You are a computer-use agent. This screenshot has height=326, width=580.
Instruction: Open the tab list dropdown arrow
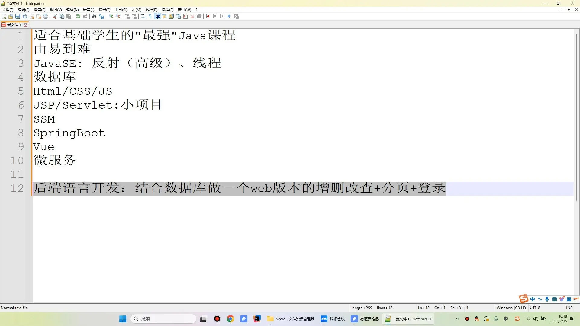pyautogui.click(x=569, y=10)
